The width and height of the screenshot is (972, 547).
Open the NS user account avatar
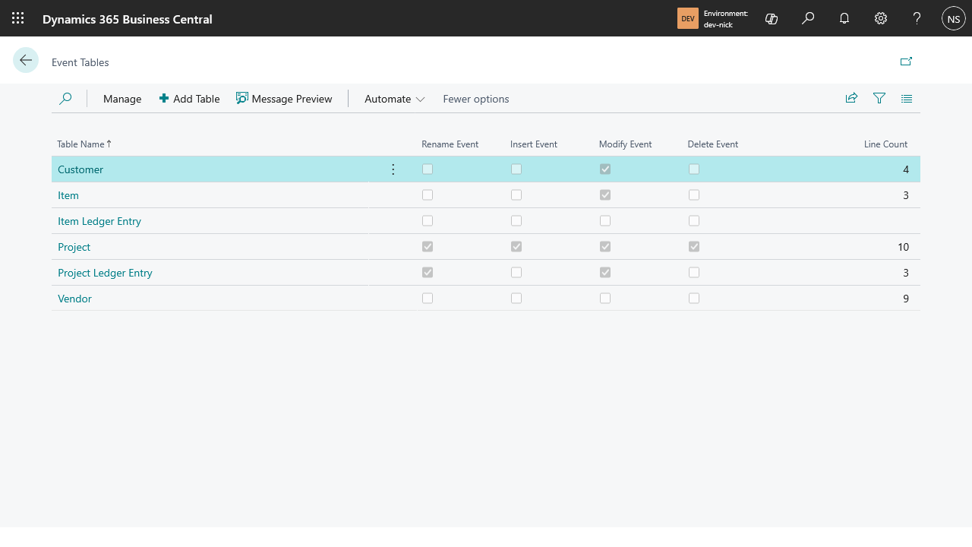(x=954, y=18)
